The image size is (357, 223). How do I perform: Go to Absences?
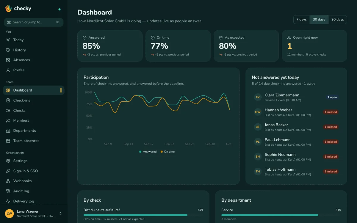click(x=34, y=60)
